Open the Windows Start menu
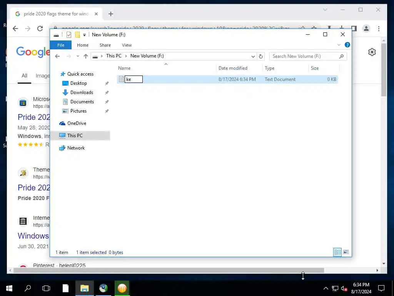394x296 pixels. coord(9,288)
